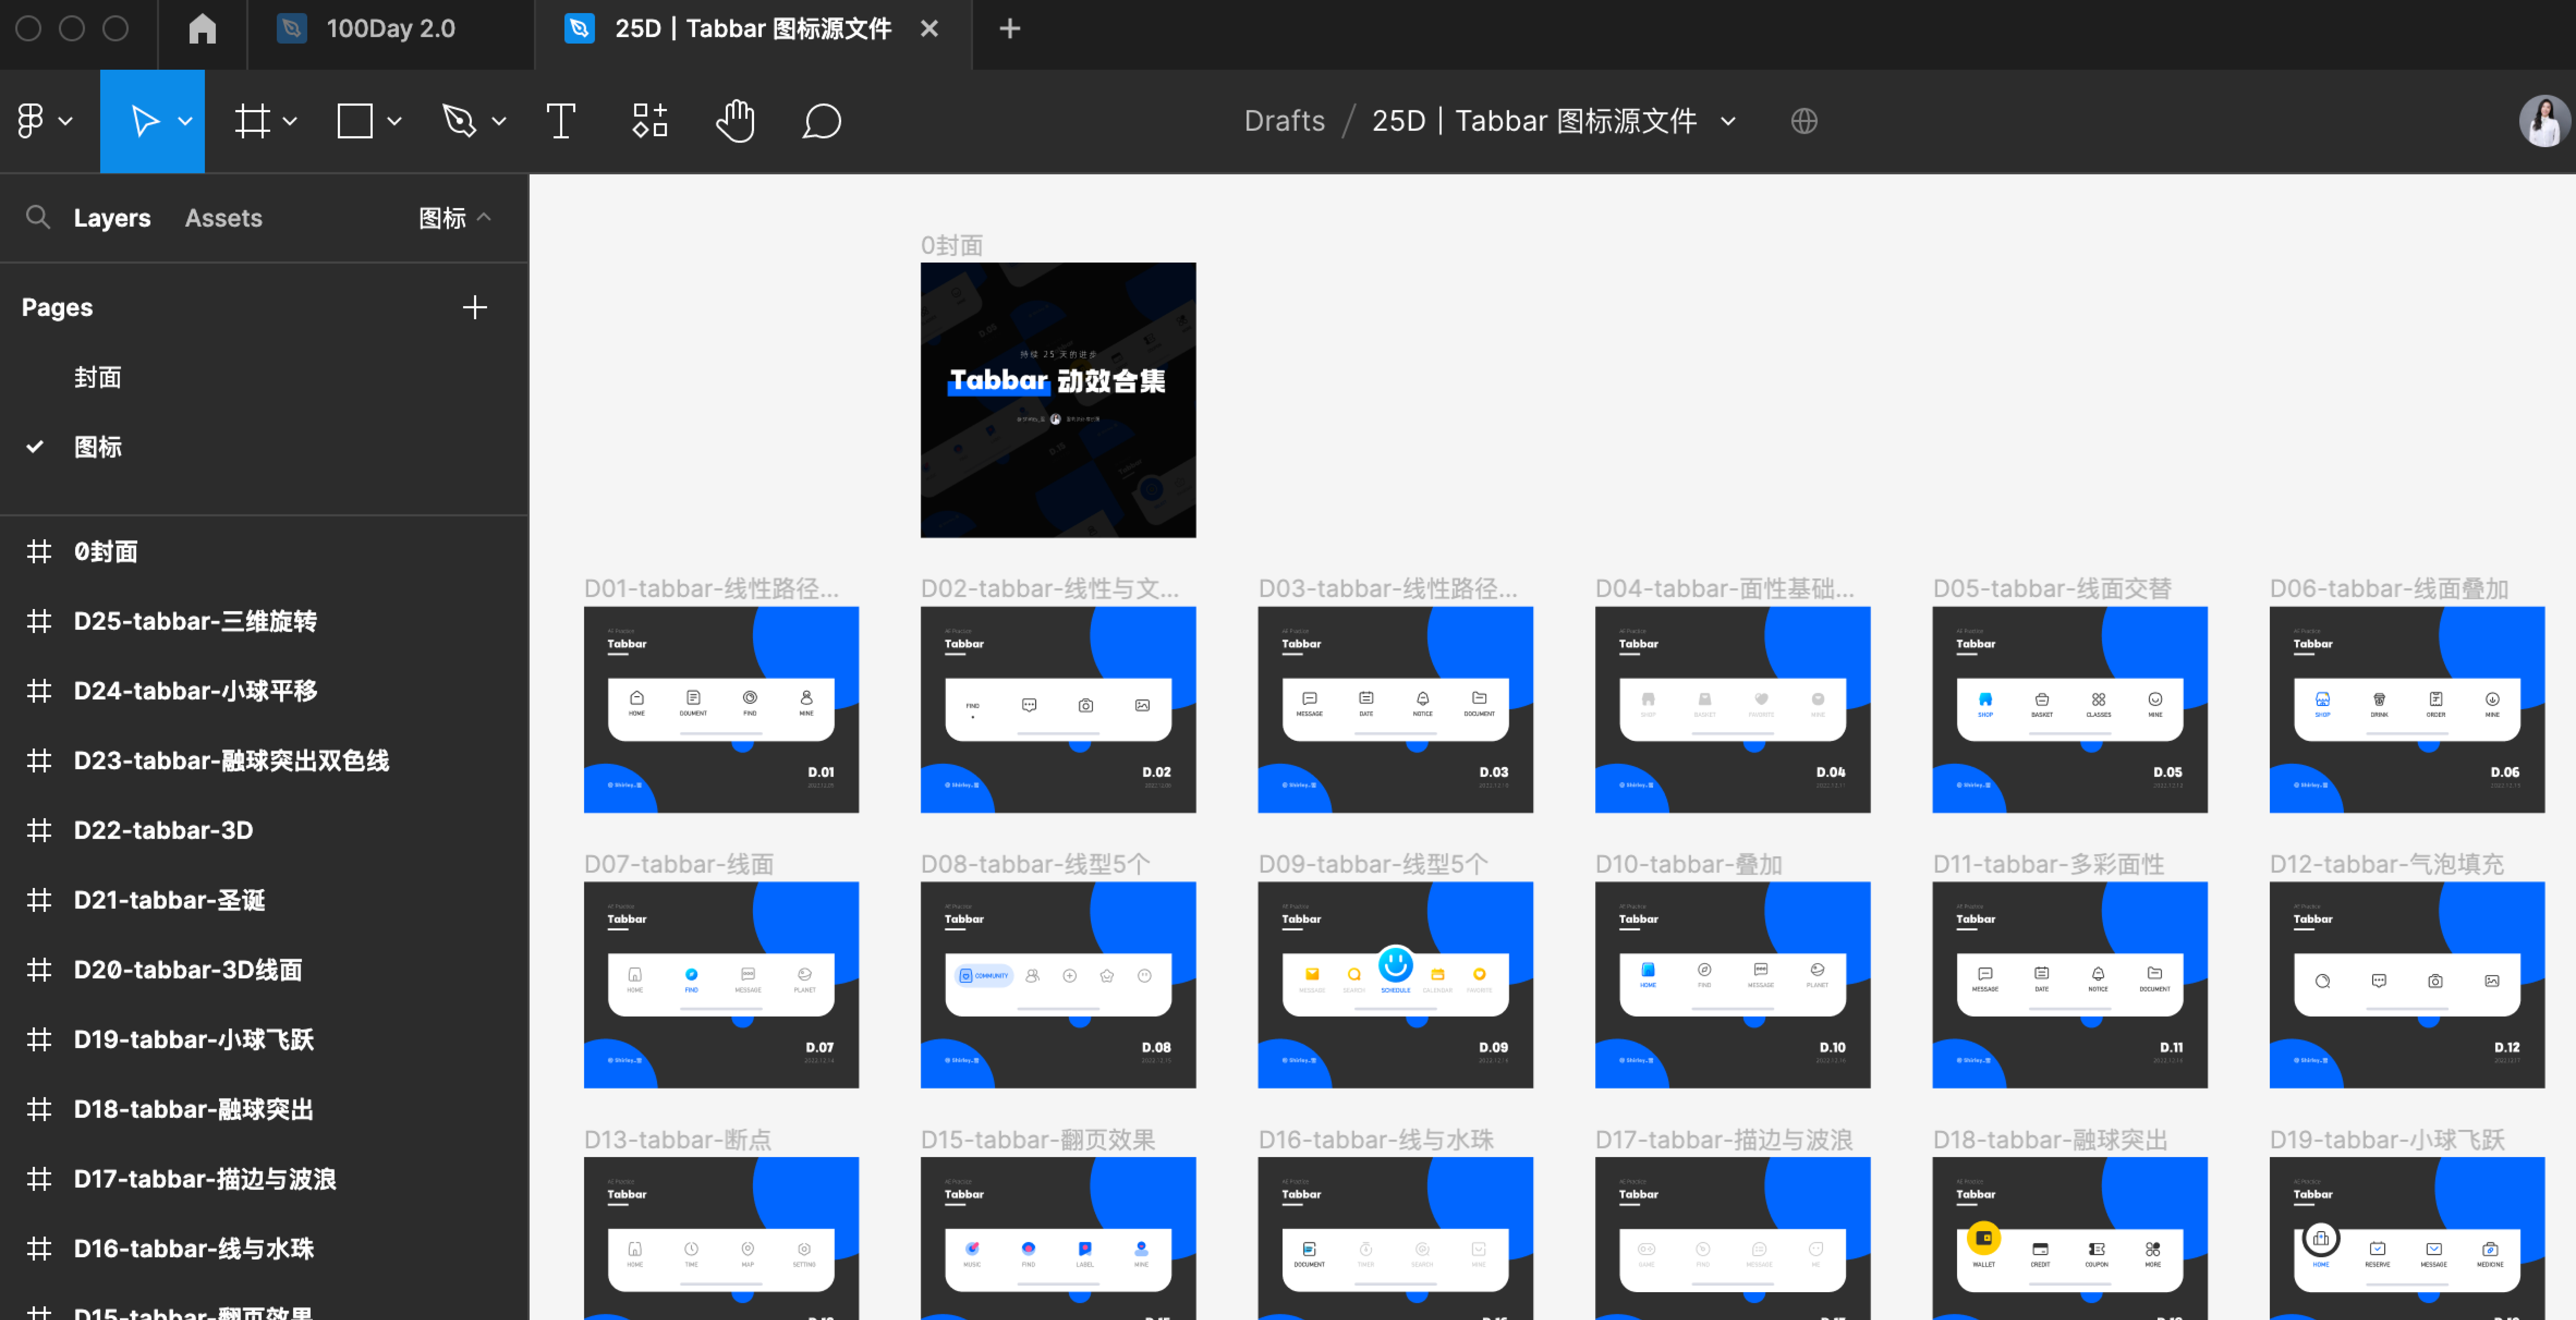
Task: Select the D.06 tabbar frame thumbnail
Action: [x=2407, y=710]
